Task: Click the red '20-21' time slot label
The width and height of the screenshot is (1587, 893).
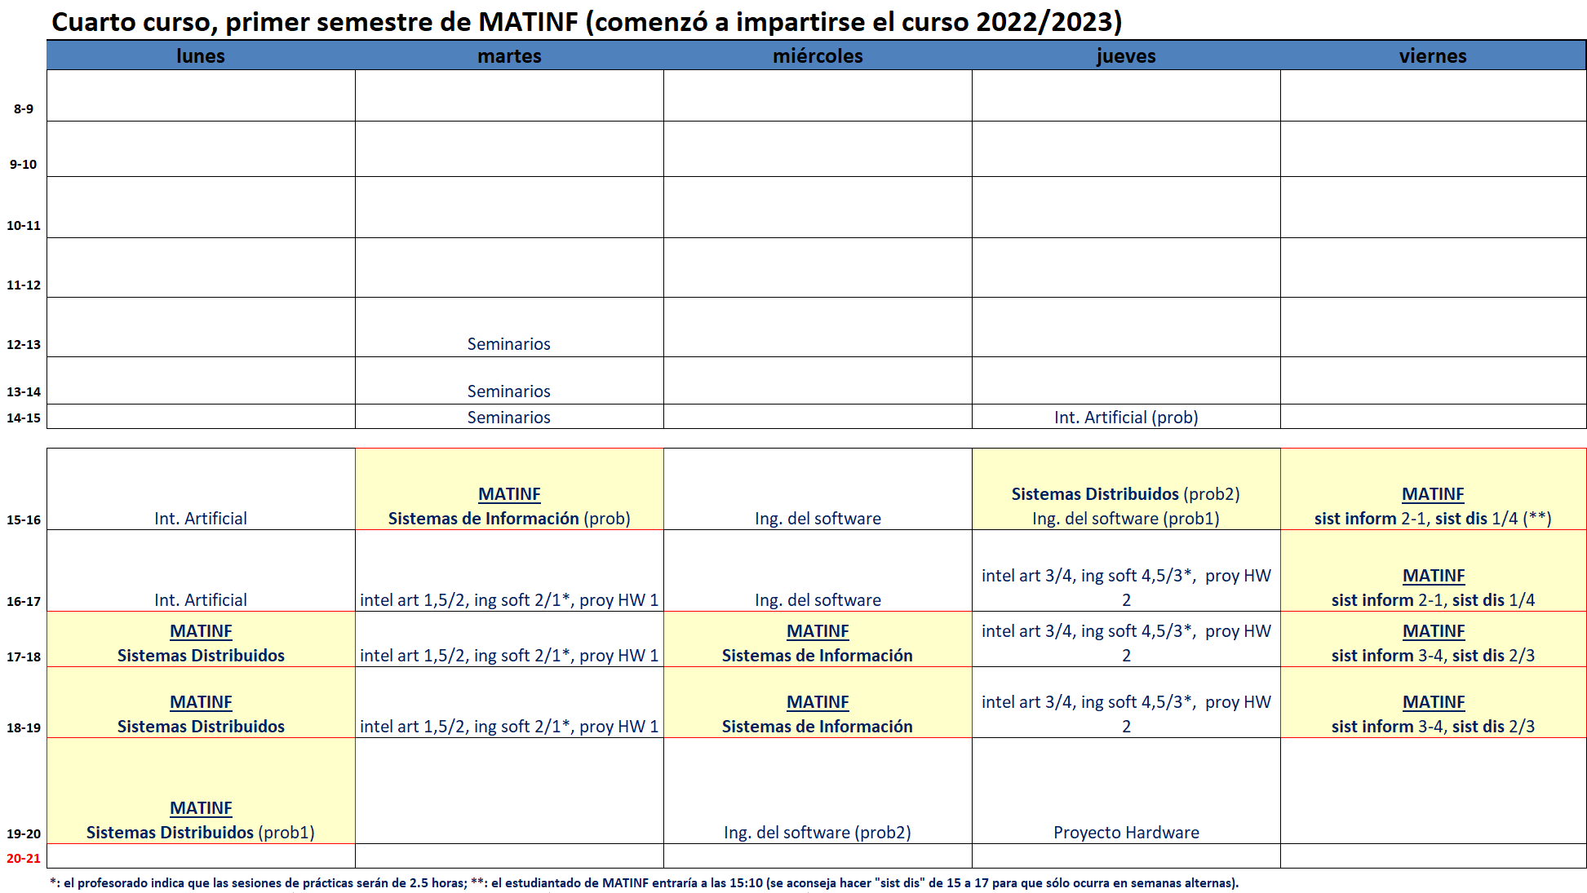Action: pos(24,859)
